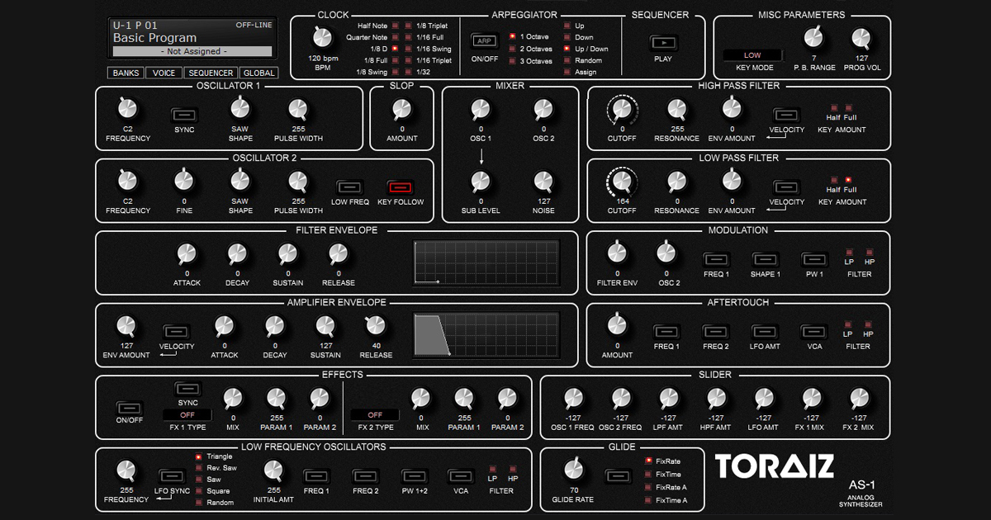
Task: Toggle Modulation FREQ 1 button
Action: (x=715, y=259)
